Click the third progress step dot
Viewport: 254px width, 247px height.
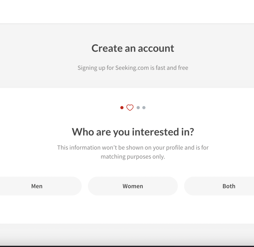[x=138, y=107]
